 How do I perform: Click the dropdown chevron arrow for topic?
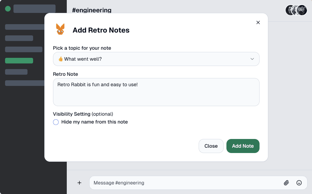[252, 59]
